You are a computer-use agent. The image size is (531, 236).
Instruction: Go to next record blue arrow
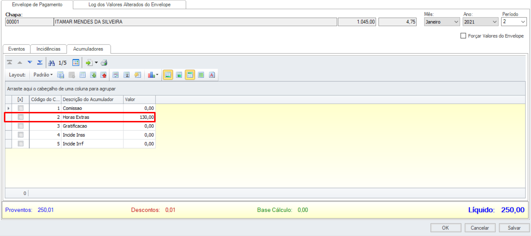tap(30, 63)
